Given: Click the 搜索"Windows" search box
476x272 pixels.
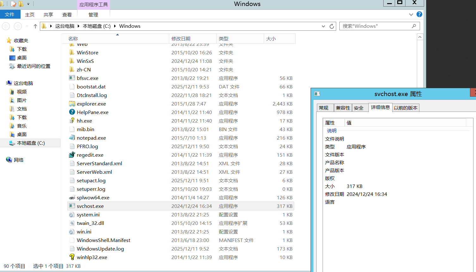Looking at the screenshot, I should (x=376, y=26).
